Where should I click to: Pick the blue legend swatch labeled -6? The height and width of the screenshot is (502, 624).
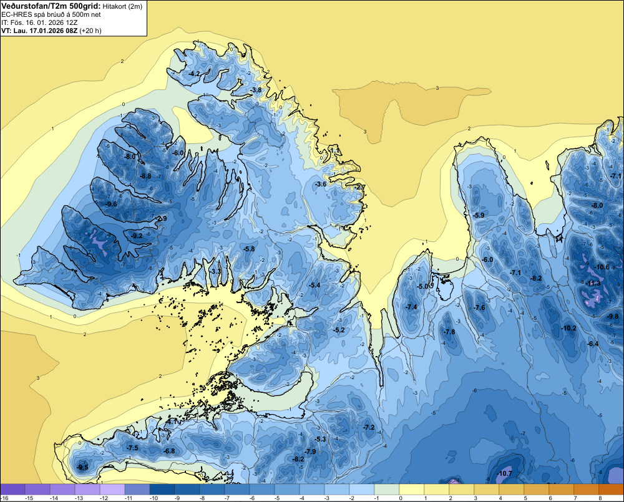261,490
